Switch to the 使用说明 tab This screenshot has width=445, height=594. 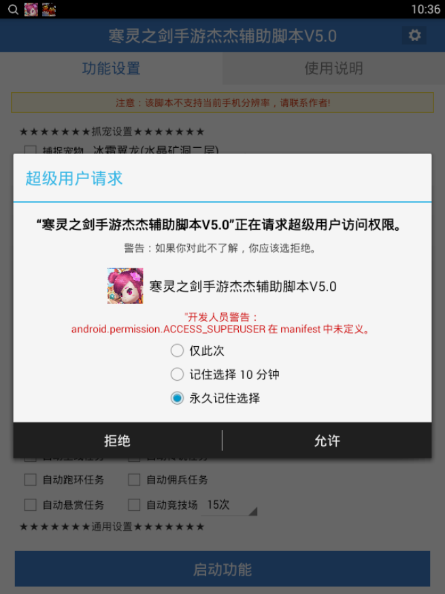(x=333, y=69)
